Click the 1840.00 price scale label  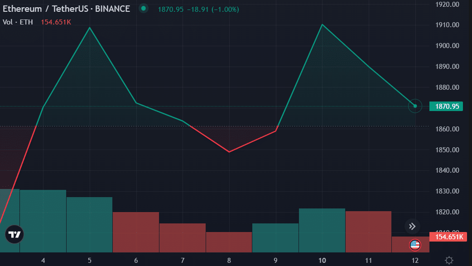click(448, 170)
